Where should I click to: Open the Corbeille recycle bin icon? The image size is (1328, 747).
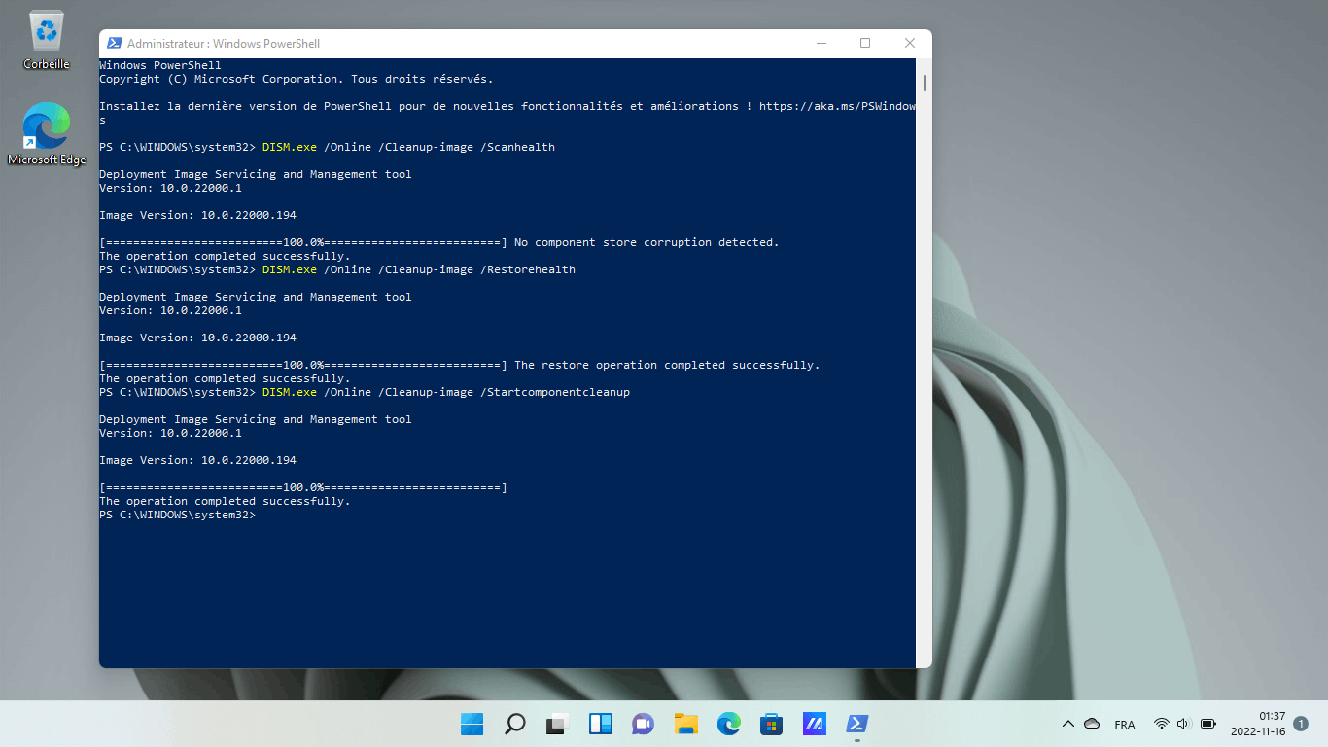(47, 40)
